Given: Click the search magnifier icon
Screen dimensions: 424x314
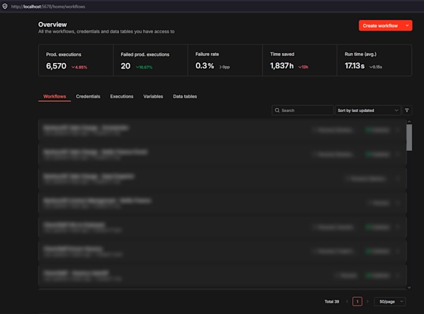Looking at the screenshot, I should click(277, 110).
